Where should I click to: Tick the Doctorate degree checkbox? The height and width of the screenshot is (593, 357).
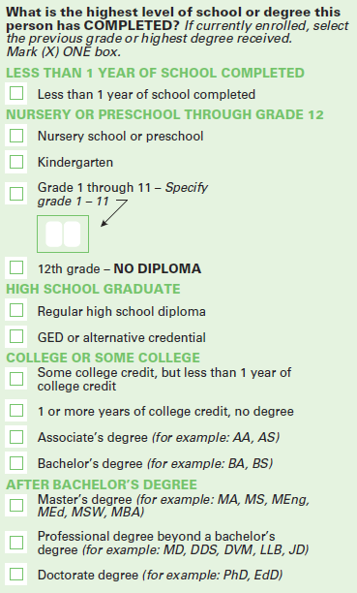click(x=16, y=574)
